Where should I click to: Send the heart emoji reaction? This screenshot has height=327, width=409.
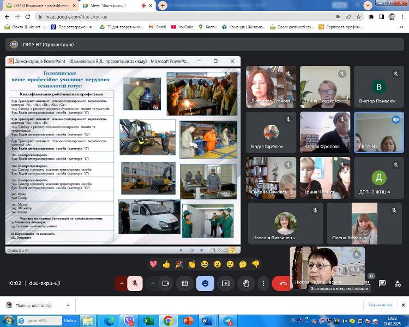tap(153, 264)
